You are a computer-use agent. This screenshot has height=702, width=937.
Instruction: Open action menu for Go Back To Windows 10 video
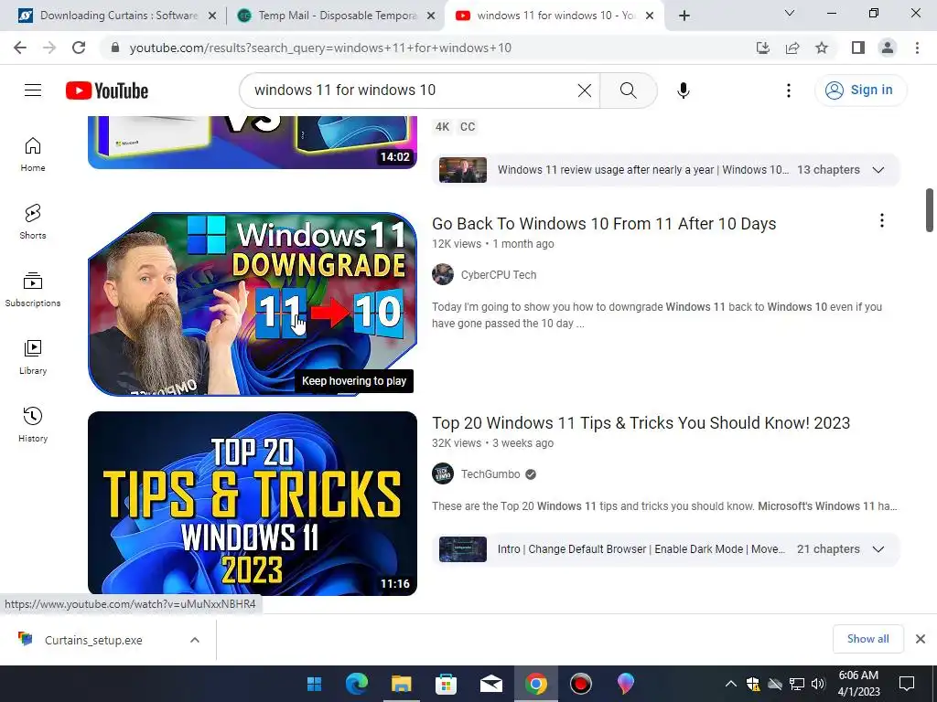[x=881, y=221]
